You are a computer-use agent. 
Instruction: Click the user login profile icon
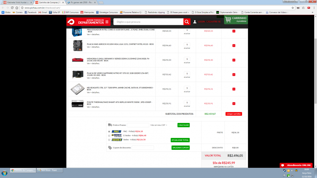coord(195,22)
